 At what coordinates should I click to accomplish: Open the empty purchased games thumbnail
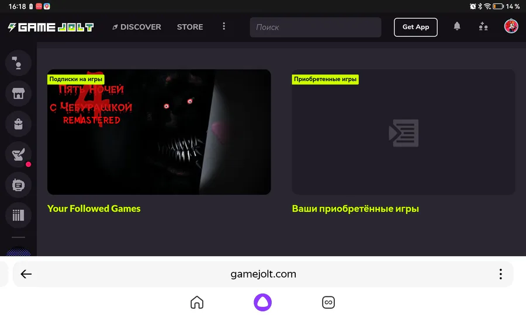(403, 132)
